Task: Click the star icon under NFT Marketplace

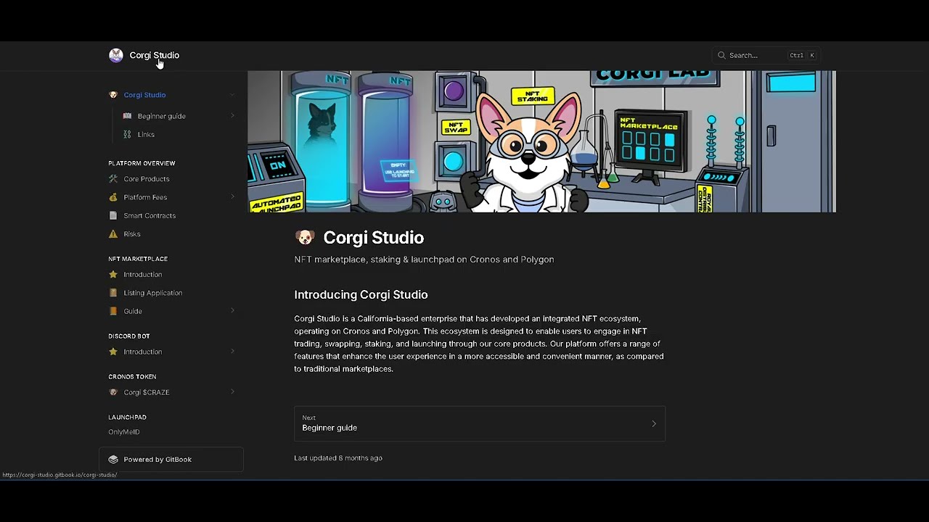Action: (113, 275)
